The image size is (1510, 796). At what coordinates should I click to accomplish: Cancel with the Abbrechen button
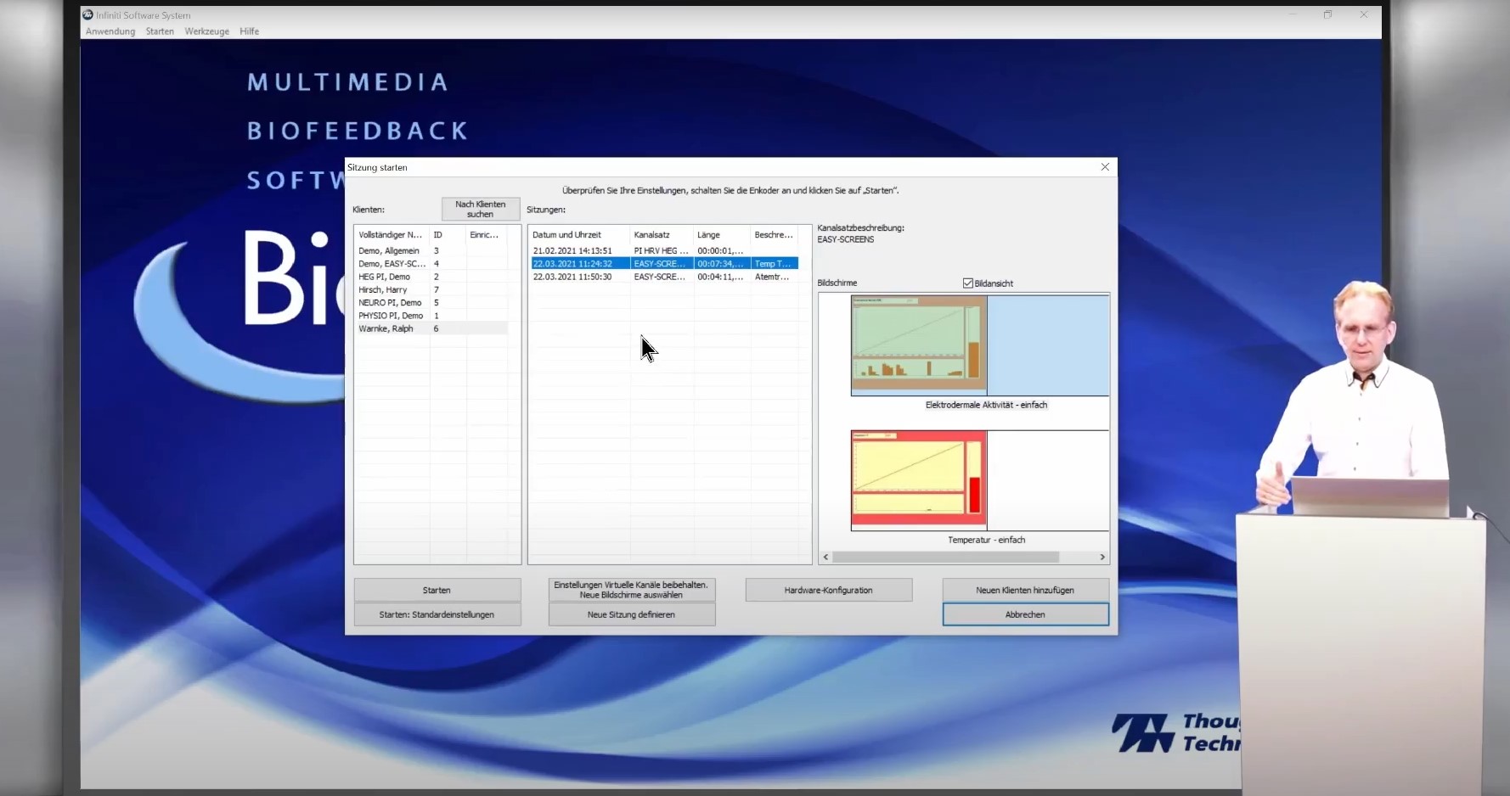pos(1025,614)
